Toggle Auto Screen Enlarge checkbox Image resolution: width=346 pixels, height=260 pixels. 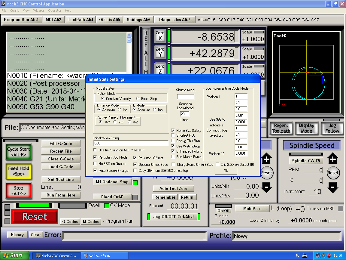point(95,170)
